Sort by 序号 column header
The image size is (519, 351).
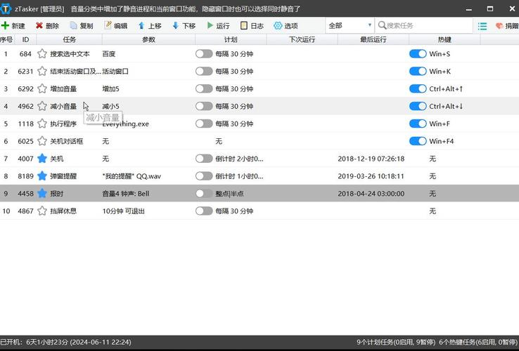point(6,39)
